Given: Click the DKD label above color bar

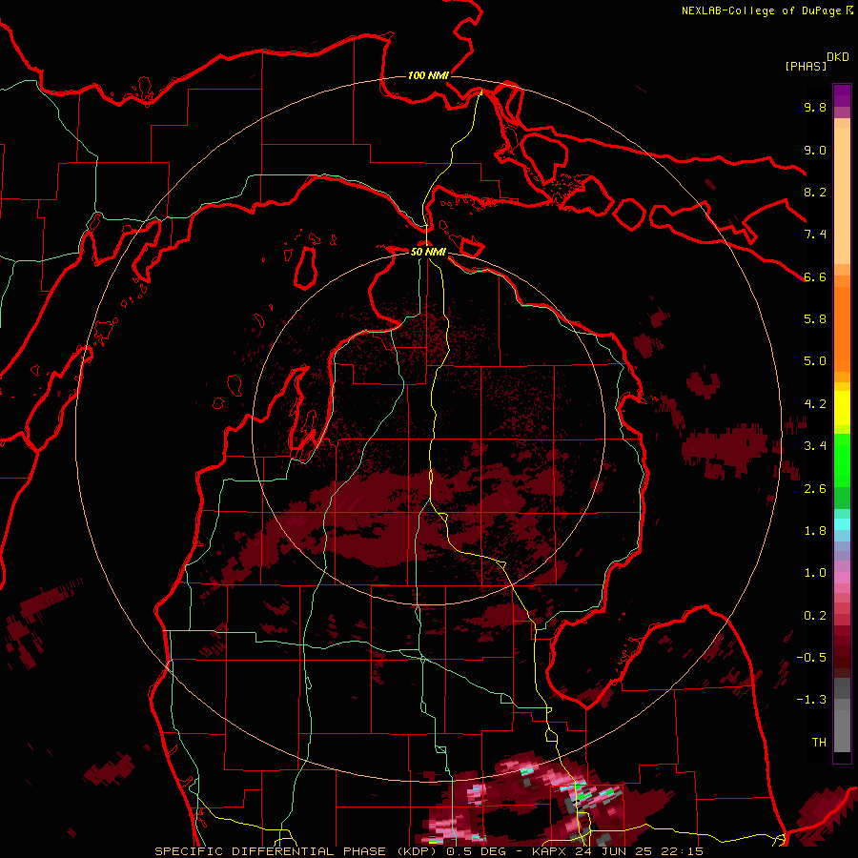Looking at the screenshot, I should [838, 57].
